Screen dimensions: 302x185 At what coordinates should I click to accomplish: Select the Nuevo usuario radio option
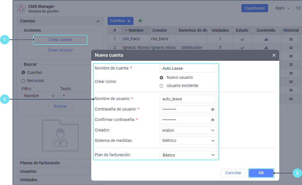click(x=161, y=78)
